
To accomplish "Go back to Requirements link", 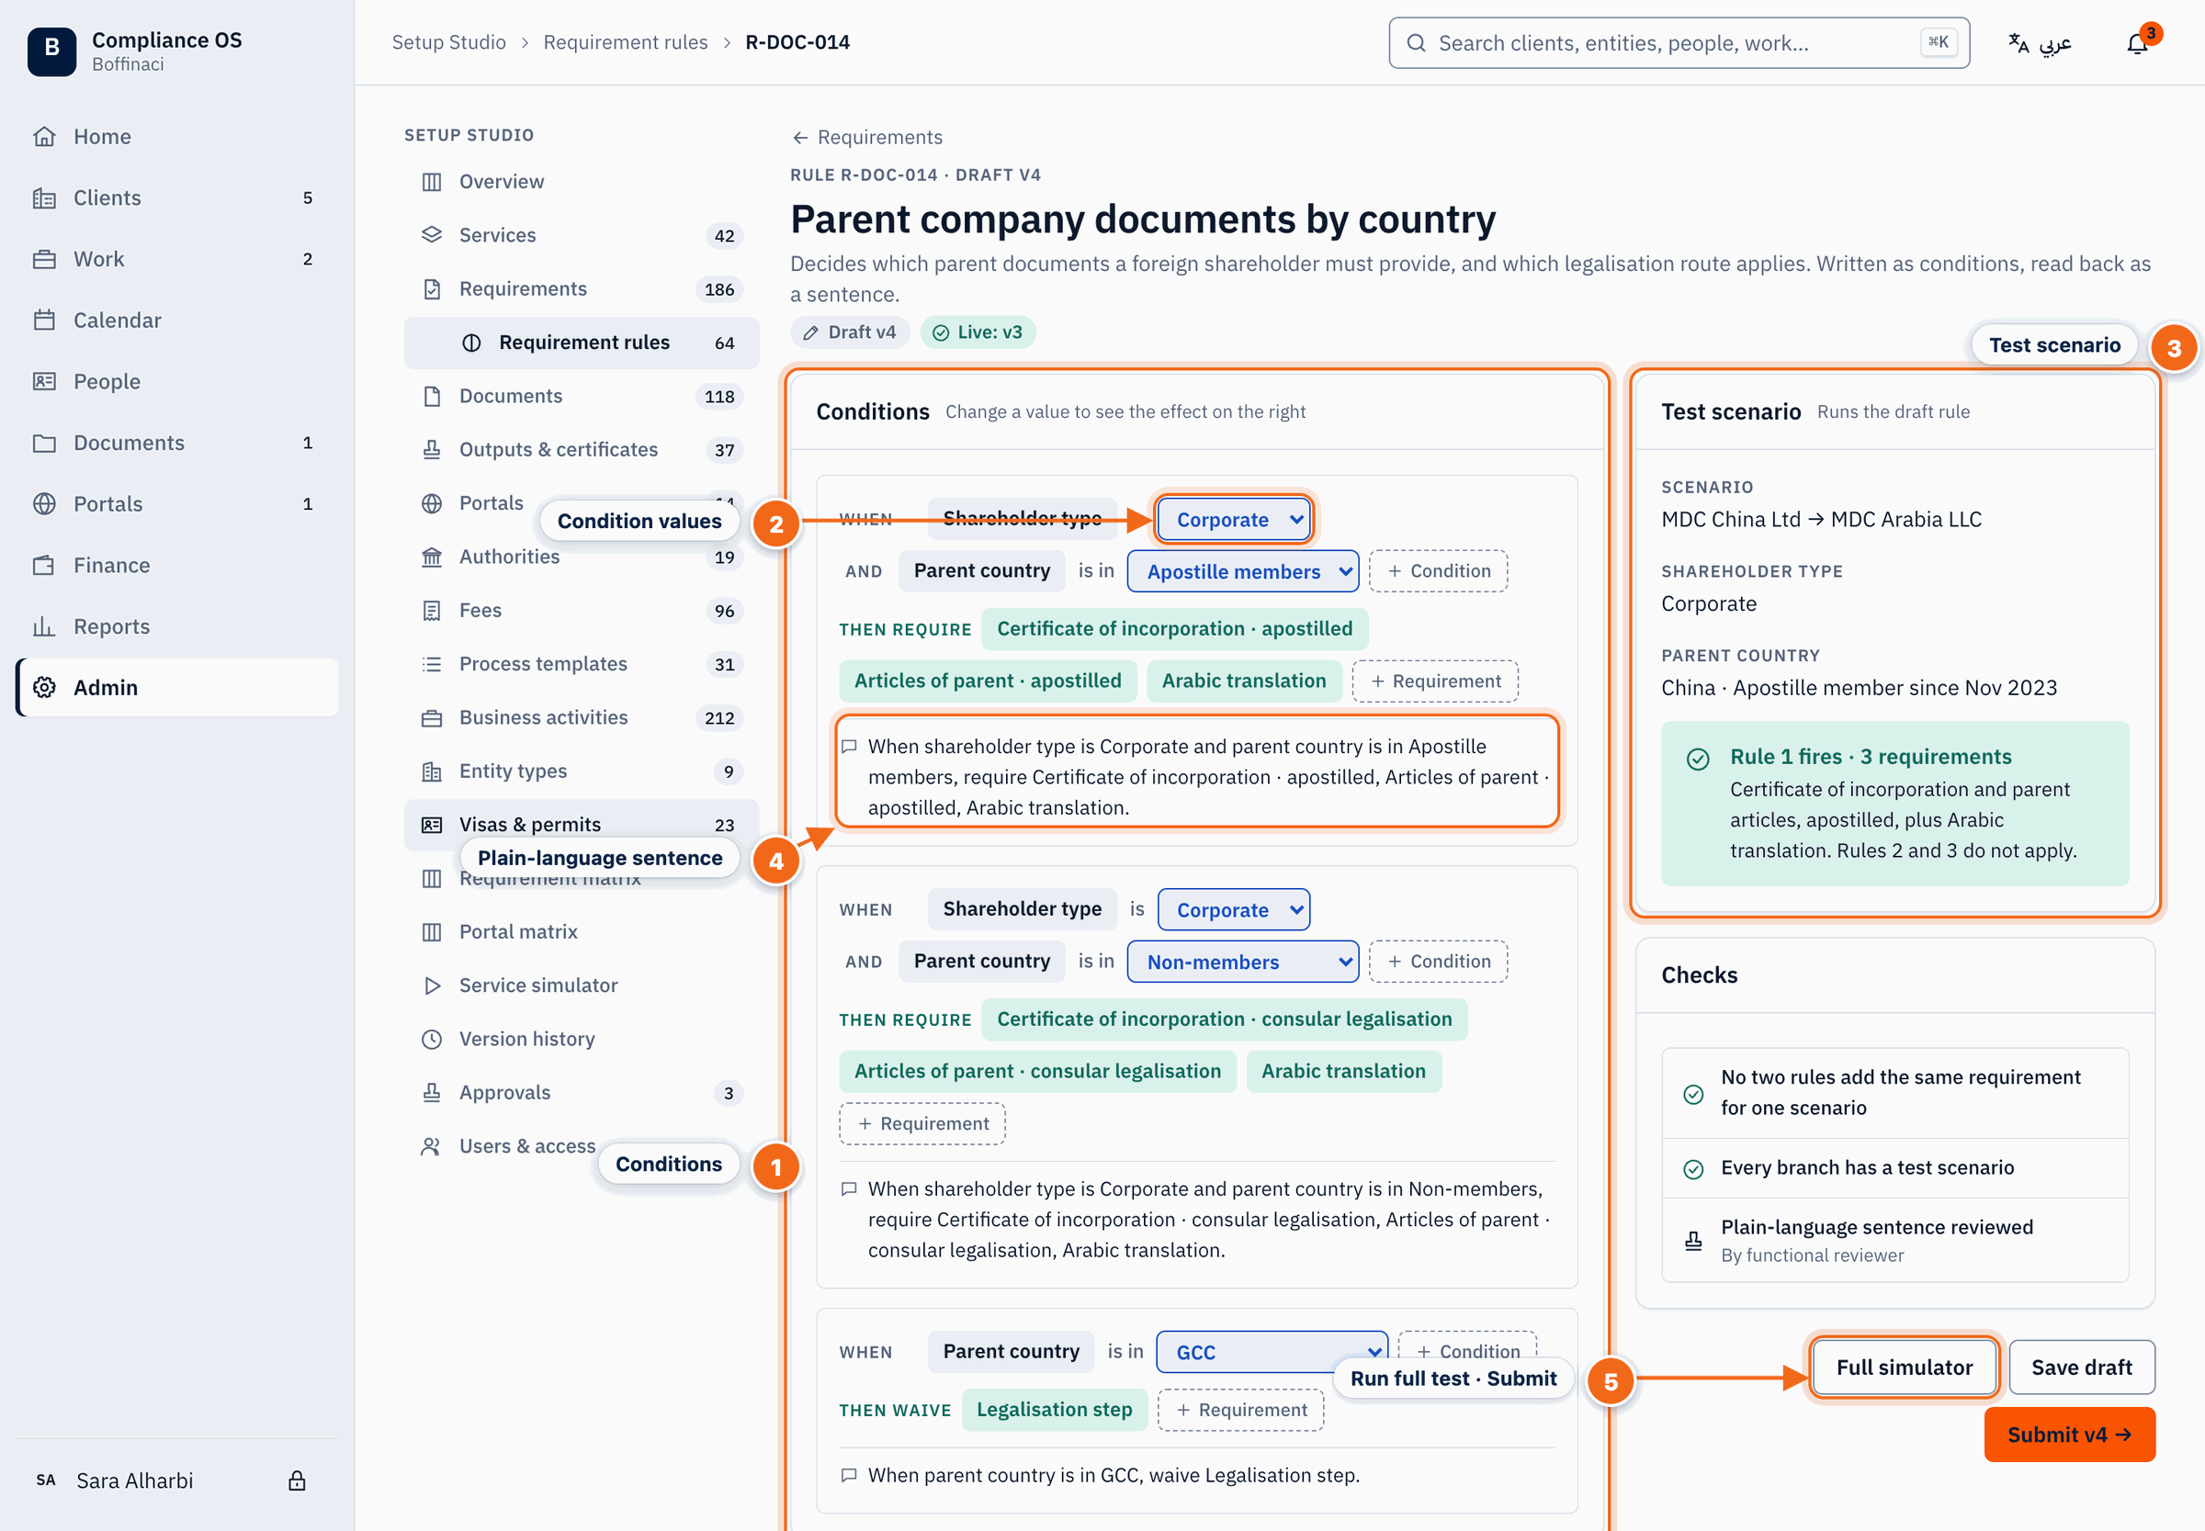I will pos(867,137).
